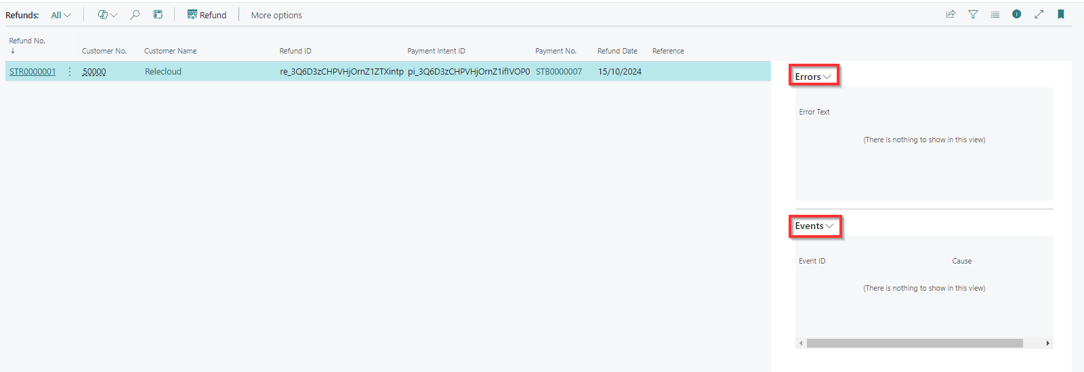
Task: Show row actions via three-dot menu
Action: click(70, 72)
